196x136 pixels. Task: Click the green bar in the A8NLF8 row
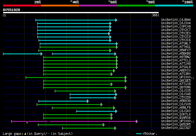pyautogui.click(x=83, y=108)
